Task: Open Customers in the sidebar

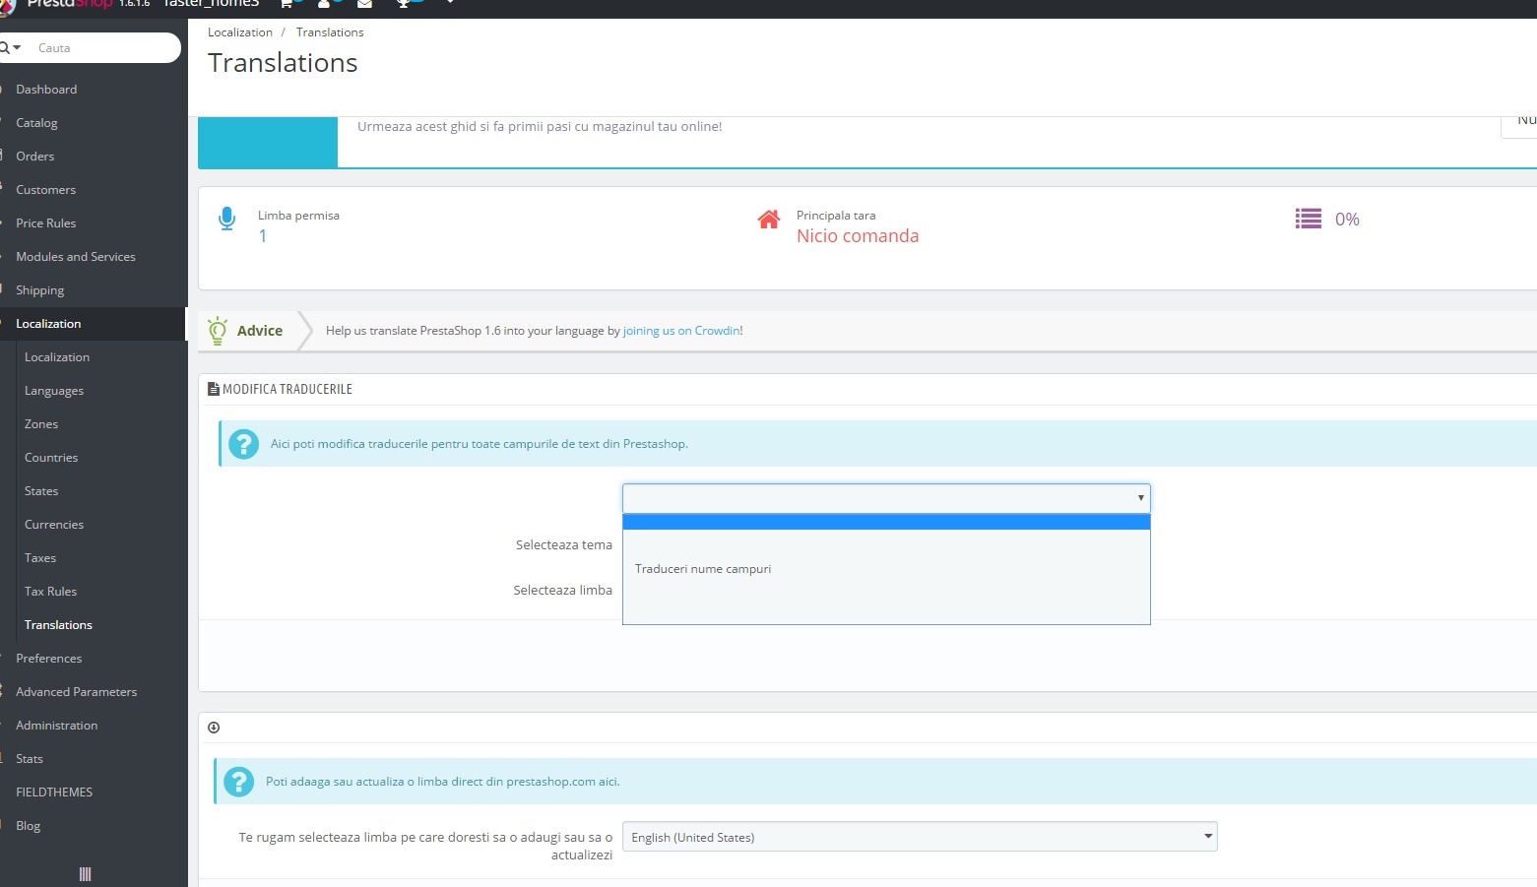Action: (45, 190)
